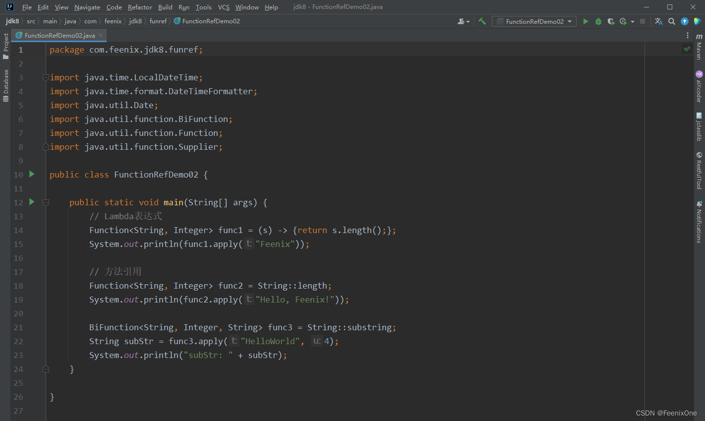Click the colorful plugin icon at toolbar end
Screen dimensions: 705x421
tap(697, 21)
